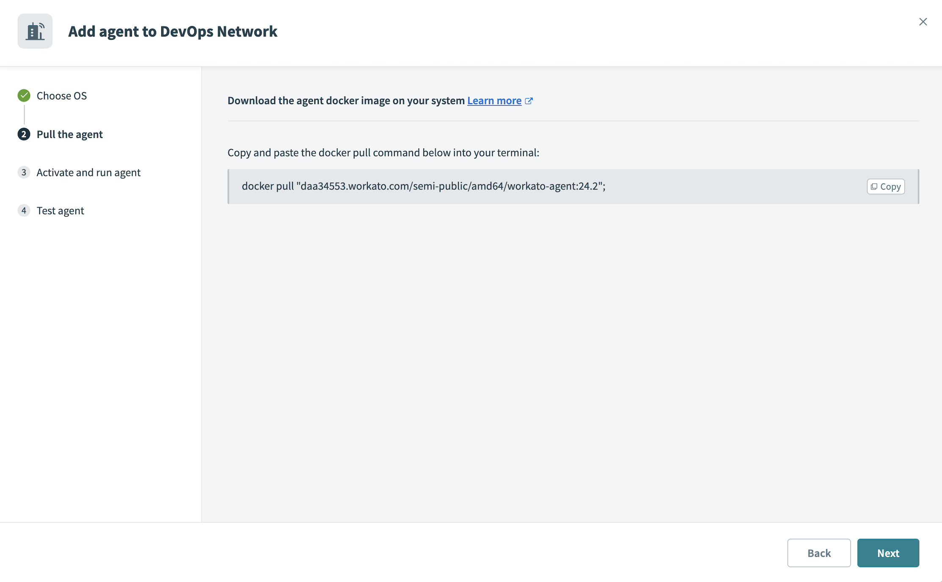The image size is (942, 582).
Task: Click the Download the agent docker image heading
Action: 346,101
